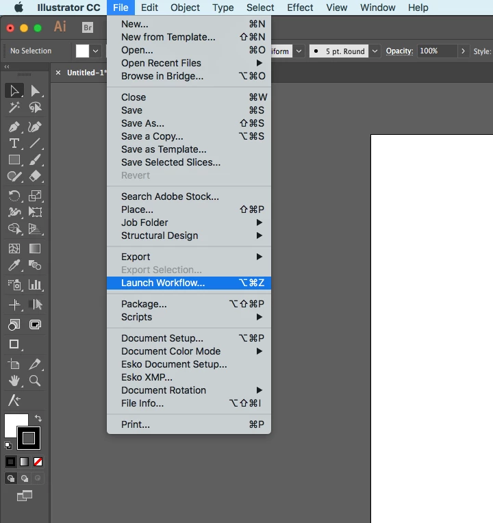This screenshot has height=523, width=493.
Task: Switch to Draw Normal mode
Action: [11, 479]
